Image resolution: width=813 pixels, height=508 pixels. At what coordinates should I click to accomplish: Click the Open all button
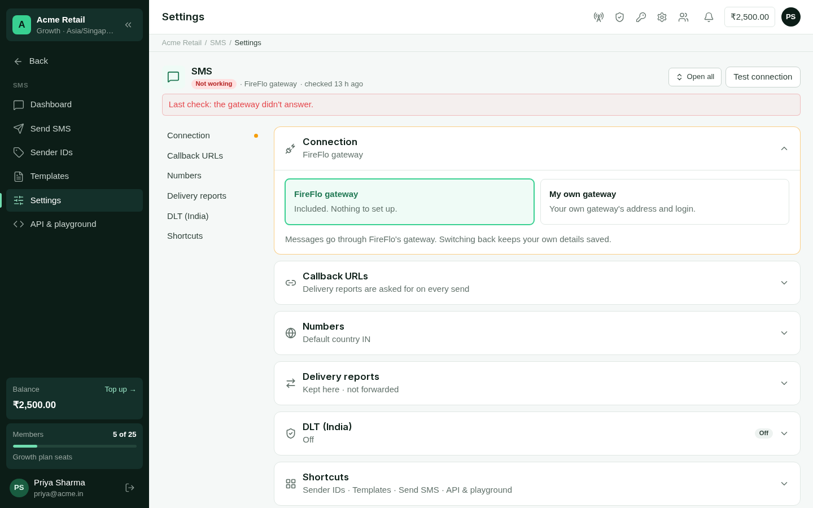[695, 77]
